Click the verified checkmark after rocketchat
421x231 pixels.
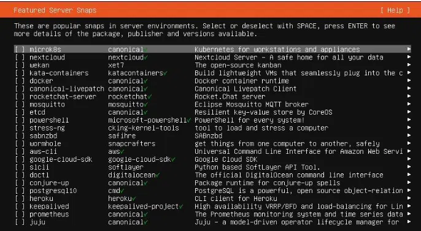[x=150, y=96]
